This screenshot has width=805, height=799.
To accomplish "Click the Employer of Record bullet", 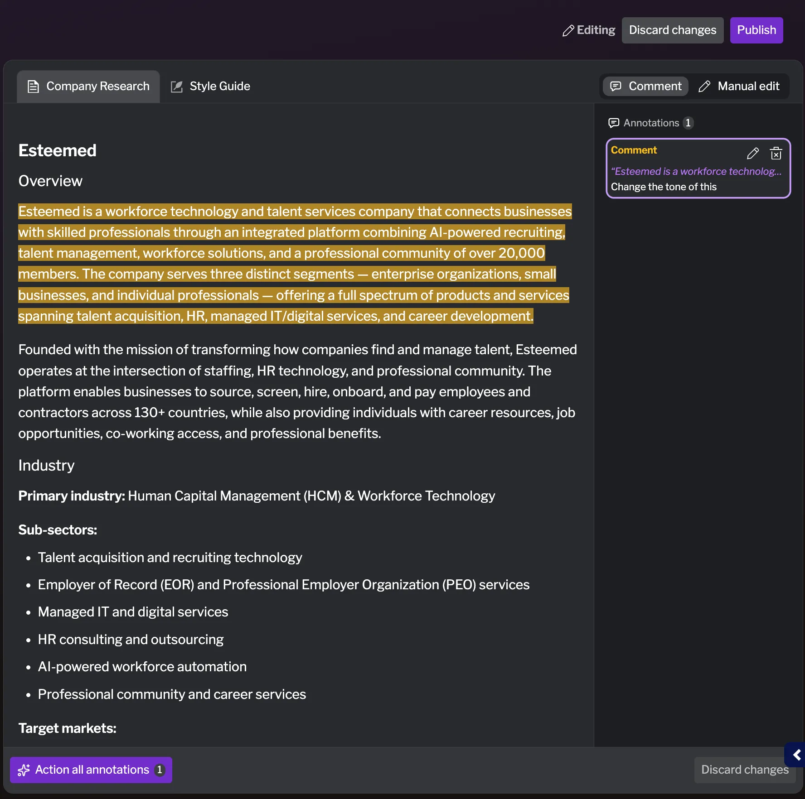I will 284,584.
